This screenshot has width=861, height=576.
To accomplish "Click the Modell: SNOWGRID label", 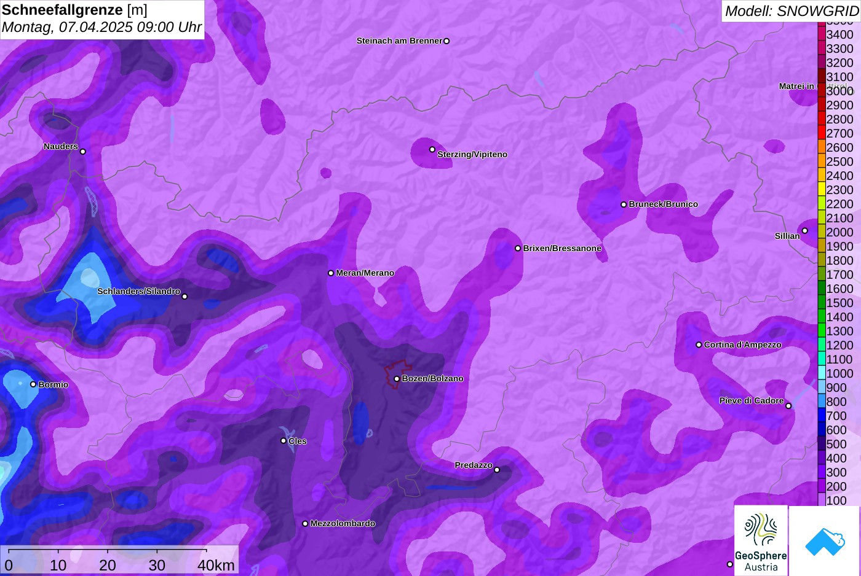I will click(792, 11).
